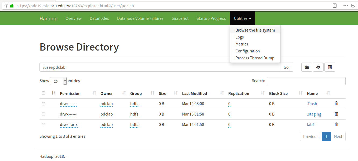The width and height of the screenshot is (358, 161).
Task: Select the lab1 row checkbox
Action: coord(44,125)
